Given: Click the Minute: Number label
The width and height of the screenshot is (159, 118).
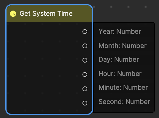Looking at the screenshot, I should pyautogui.click(x=123, y=87).
